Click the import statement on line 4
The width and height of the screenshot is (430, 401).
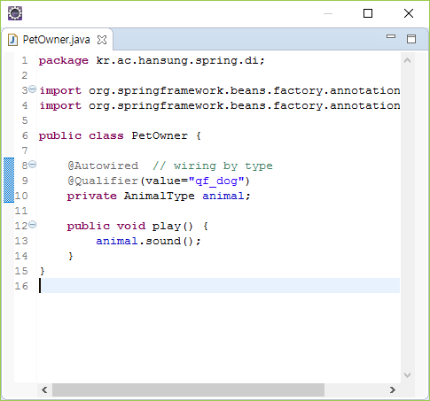click(x=220, y=105)
